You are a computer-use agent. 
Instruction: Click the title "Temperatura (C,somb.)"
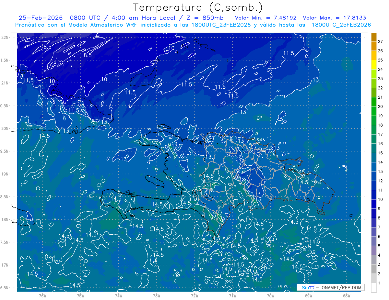[x=198, y=7]
